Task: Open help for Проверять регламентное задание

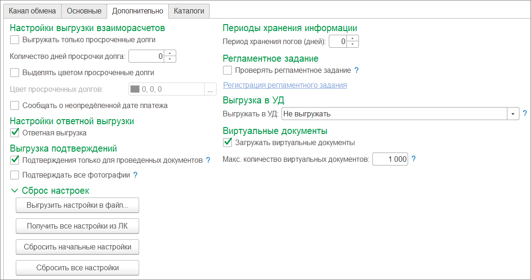Action: [356, 70]
